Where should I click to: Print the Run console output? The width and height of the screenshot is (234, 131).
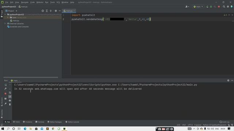[10, 100]
